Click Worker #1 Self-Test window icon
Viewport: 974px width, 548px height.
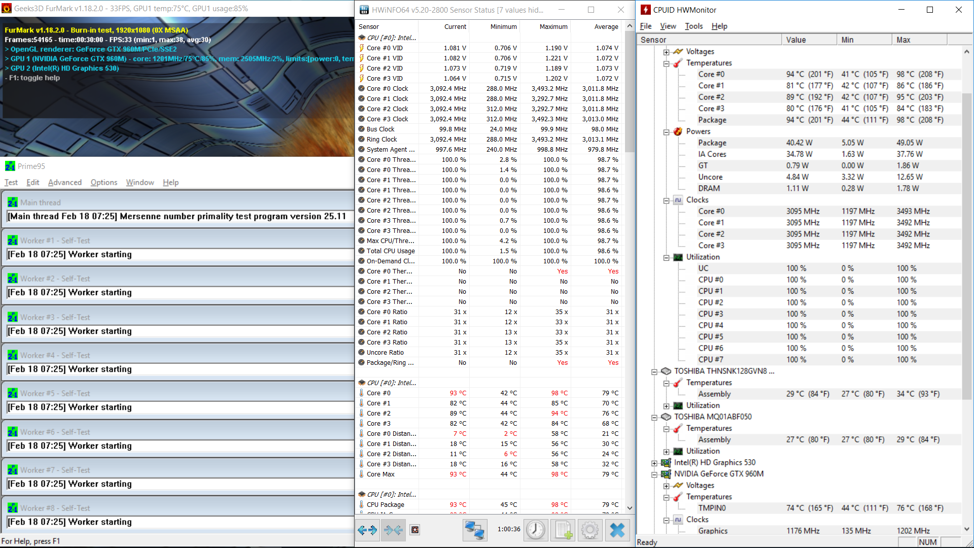[13, 241]
